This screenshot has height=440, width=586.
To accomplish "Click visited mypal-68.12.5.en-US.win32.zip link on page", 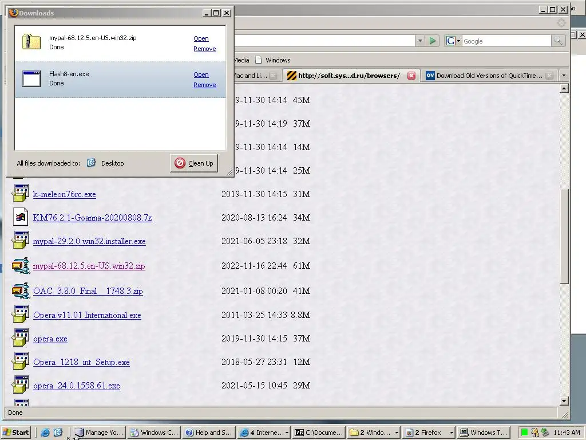I will coord(89,266).
